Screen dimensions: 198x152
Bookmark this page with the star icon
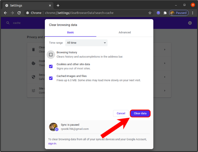click(150, 13)
